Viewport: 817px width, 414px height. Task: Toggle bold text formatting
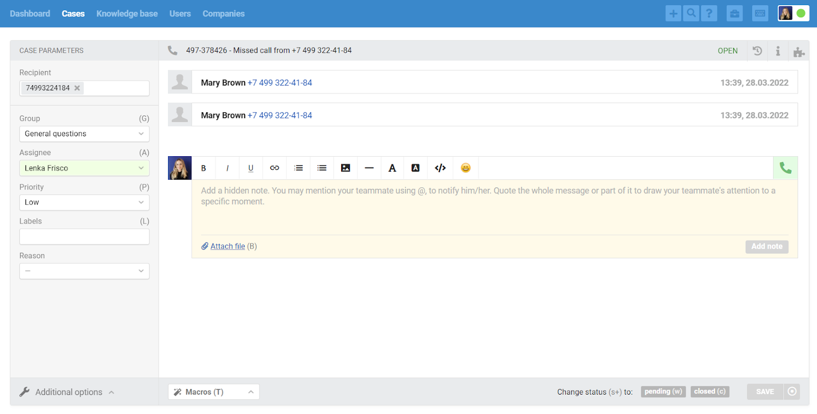(x=204, y=168)
